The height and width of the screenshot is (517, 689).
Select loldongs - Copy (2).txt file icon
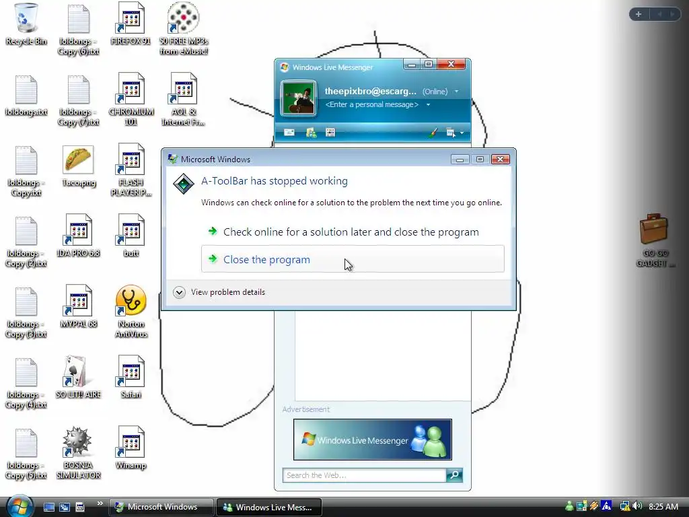click(26, 231)
